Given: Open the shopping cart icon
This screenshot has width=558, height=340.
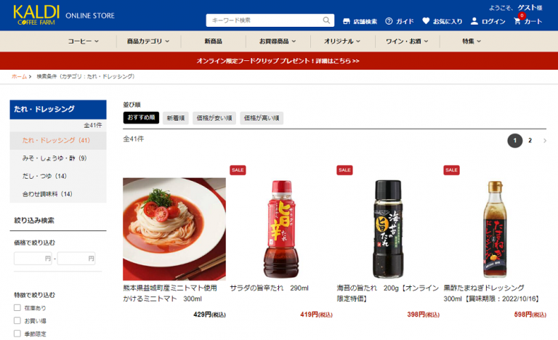Looking at the screenshot, I should click(x=517, y=21).
